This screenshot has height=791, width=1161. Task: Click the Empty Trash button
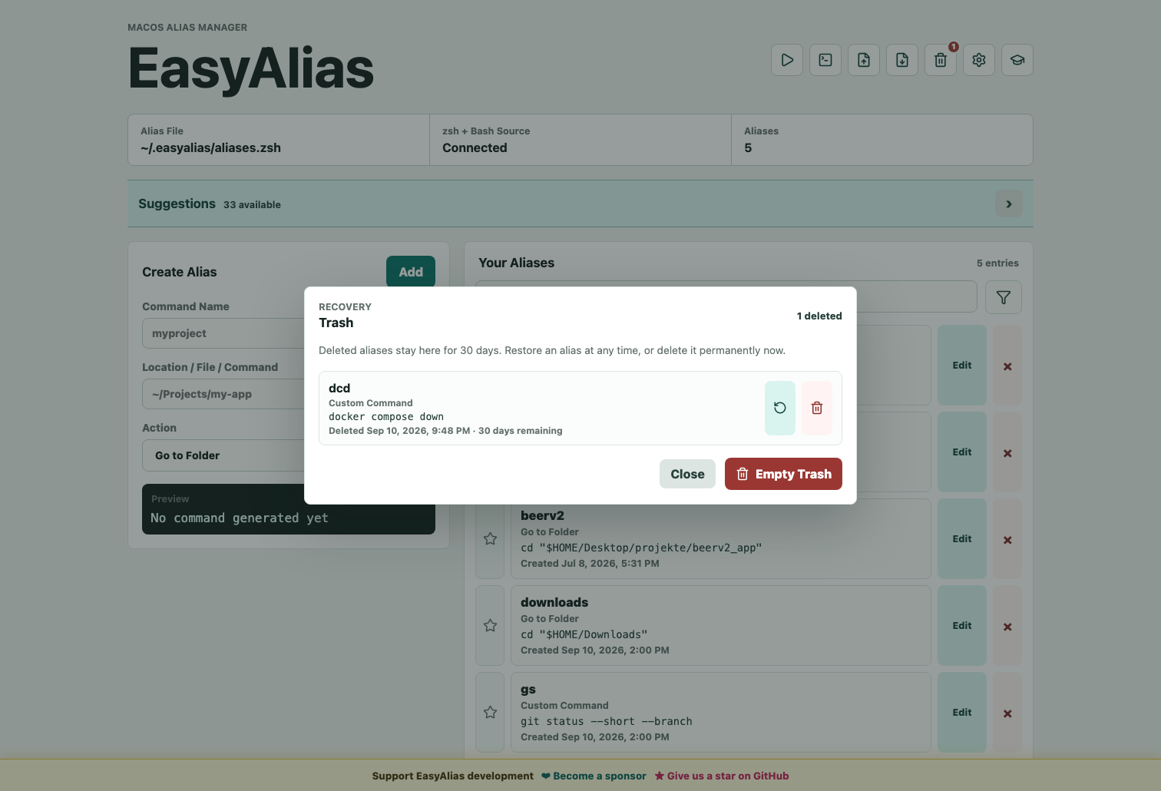tap(783, 474)
